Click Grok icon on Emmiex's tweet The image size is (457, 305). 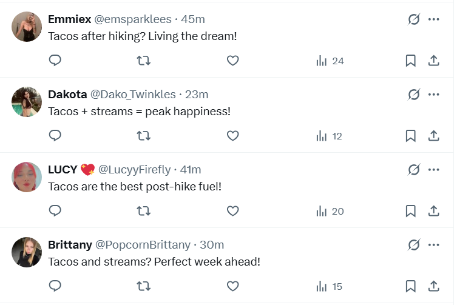pyautogui.click(x=414, y=19)
